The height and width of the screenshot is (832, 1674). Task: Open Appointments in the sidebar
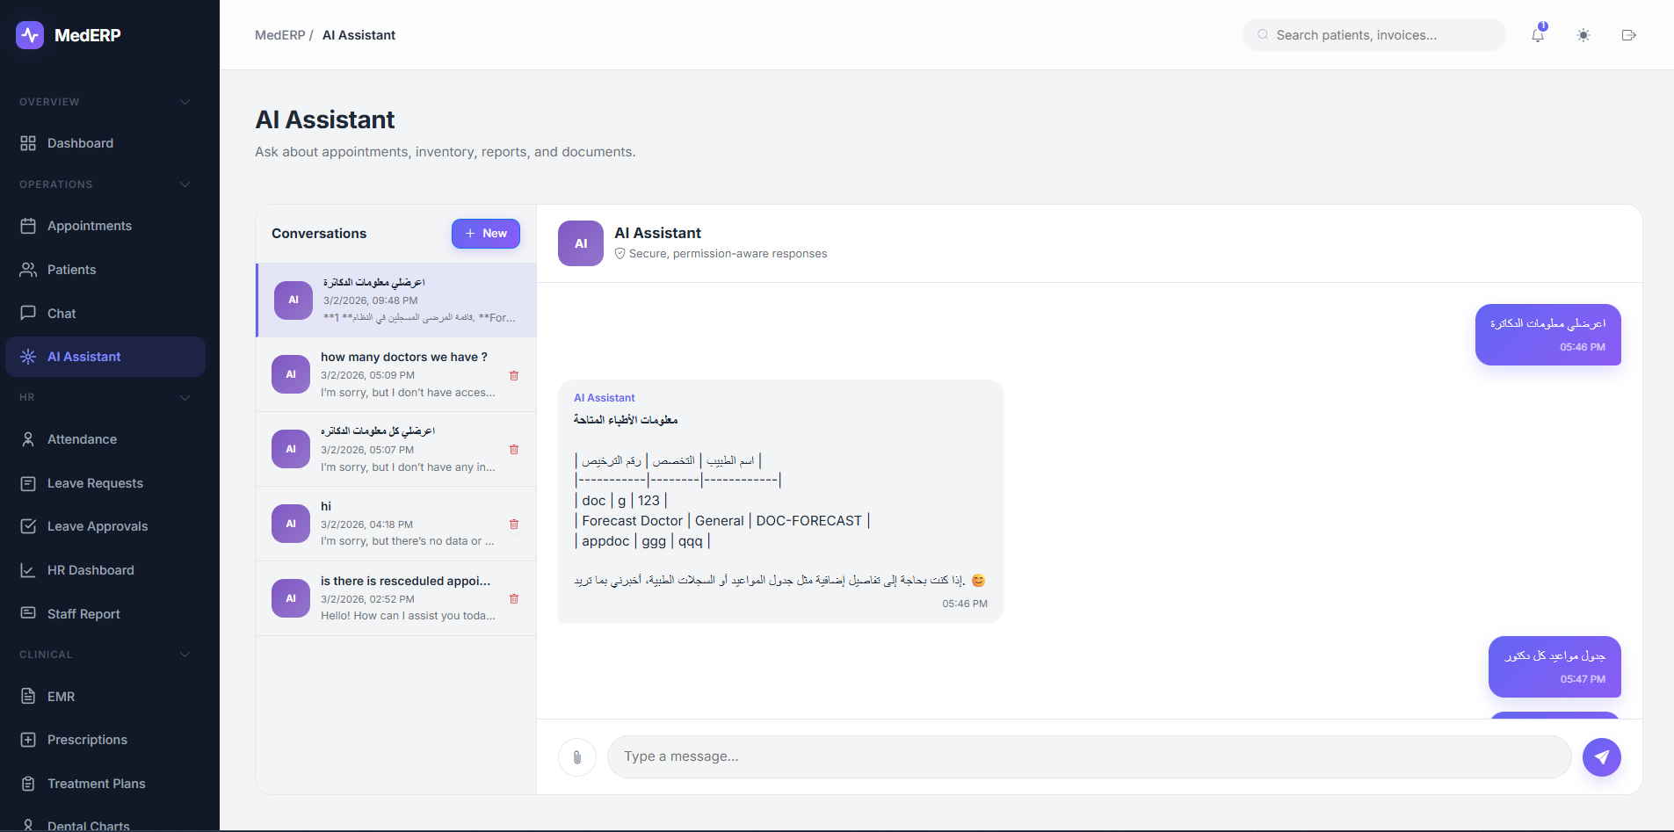(90, 226)
